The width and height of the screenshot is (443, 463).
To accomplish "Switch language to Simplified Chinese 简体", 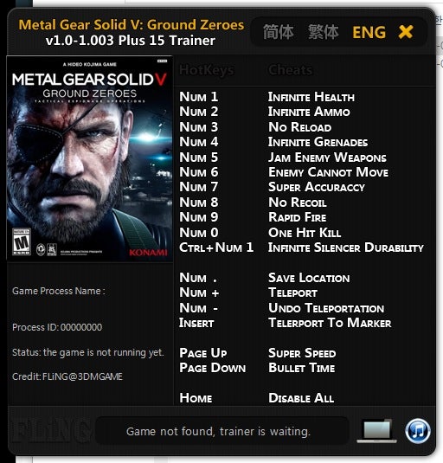I will click(x=278, y=32).
